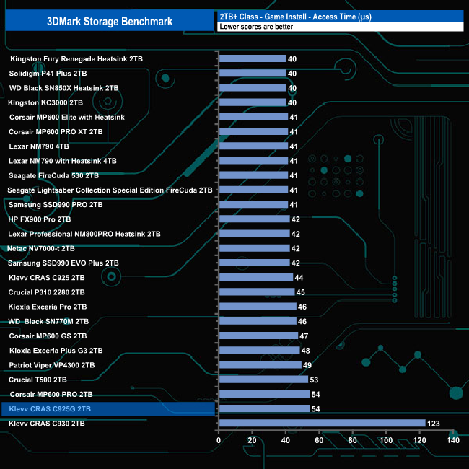This screenshot has height=469, width=469.
Task: Select the 'Kingston KC3000 2TB' label
Action: coord(45,102)
